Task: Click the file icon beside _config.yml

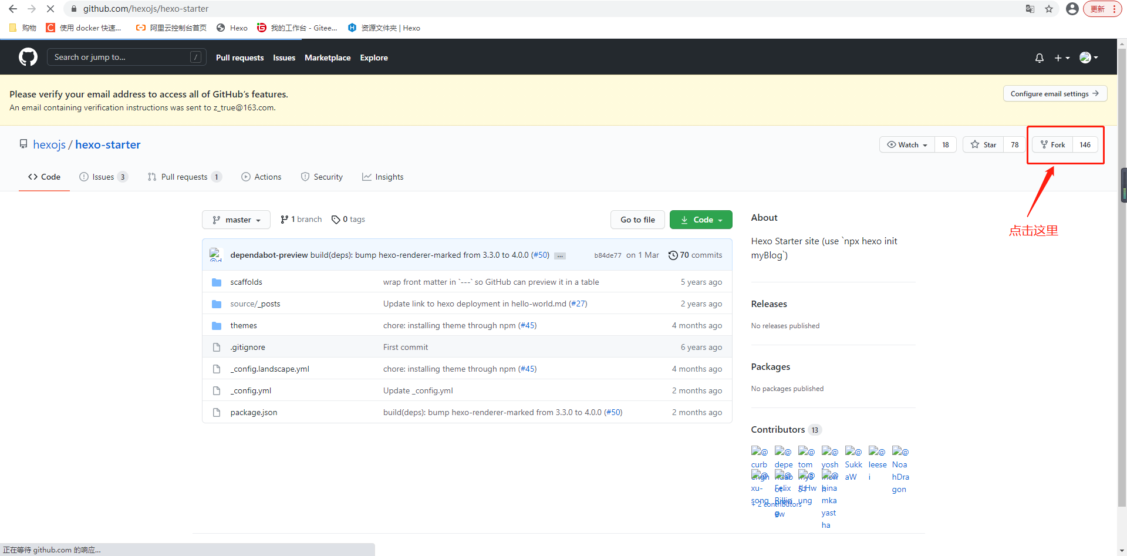Action: 217,390
